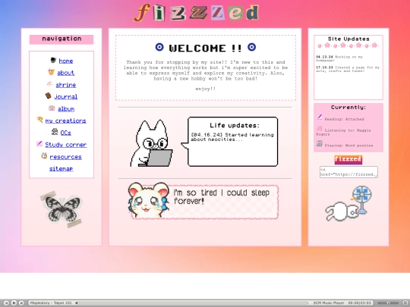Skip to previous track in music player
The width and height of the screenshot is (410, 307).
pos(7,302)
